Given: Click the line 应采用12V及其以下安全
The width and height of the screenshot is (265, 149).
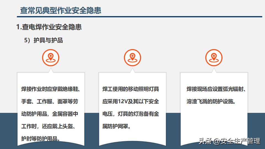Looking at the screenshot, I should click(131, 101).
